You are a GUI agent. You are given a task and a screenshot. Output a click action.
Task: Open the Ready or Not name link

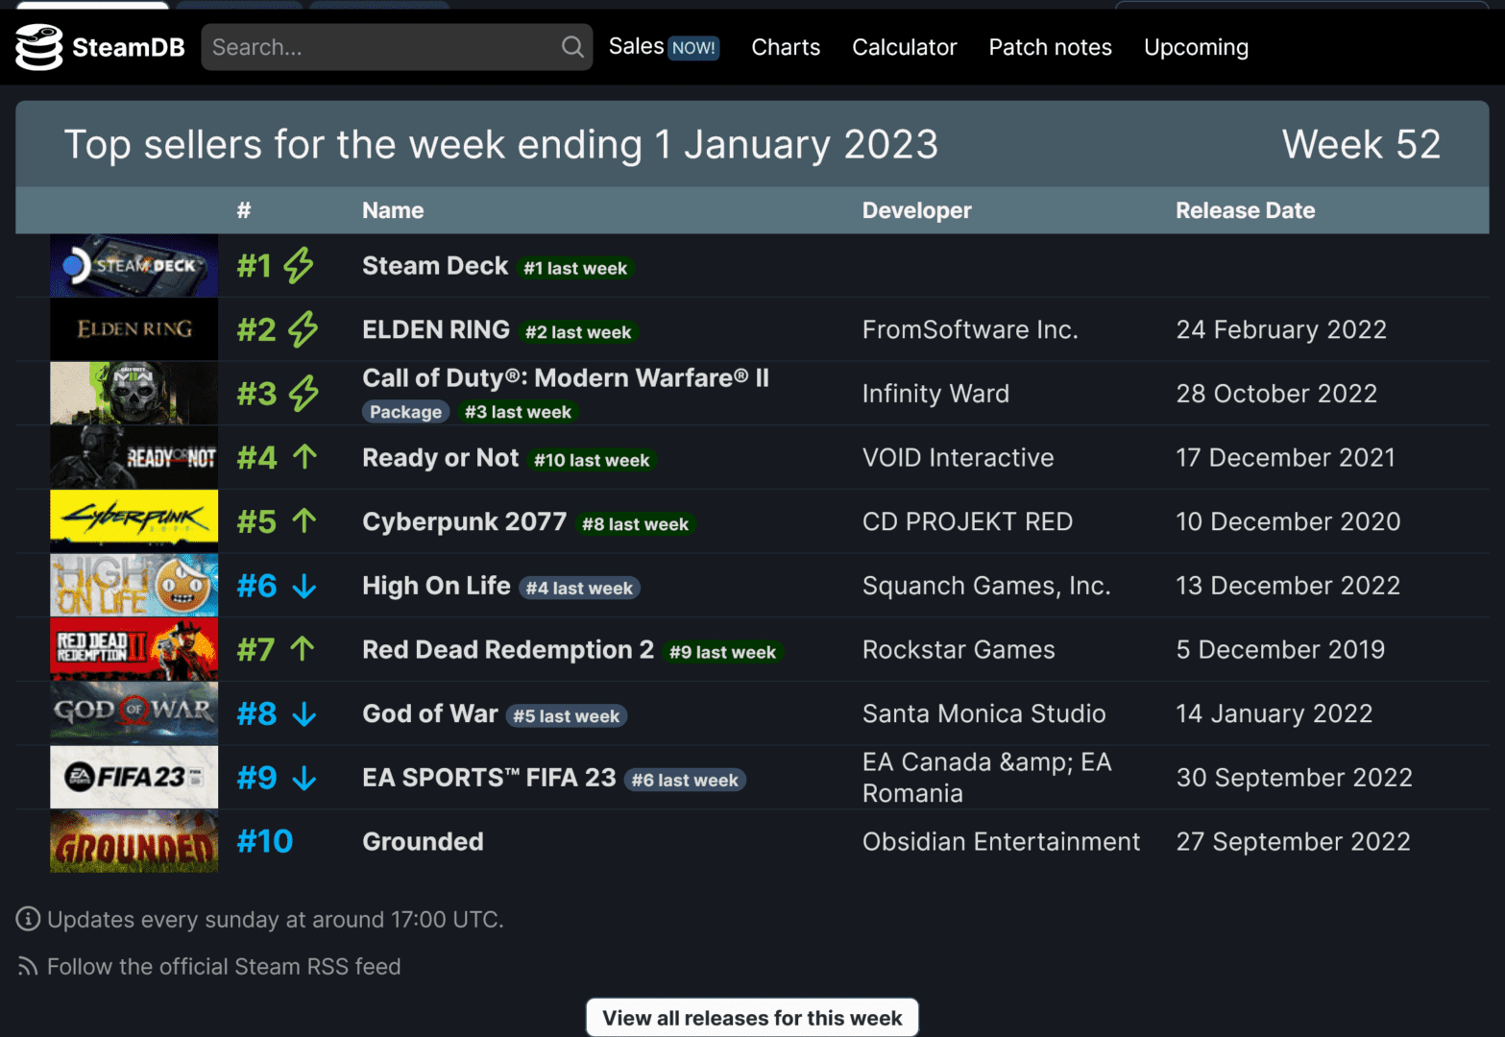pos(441,457)
